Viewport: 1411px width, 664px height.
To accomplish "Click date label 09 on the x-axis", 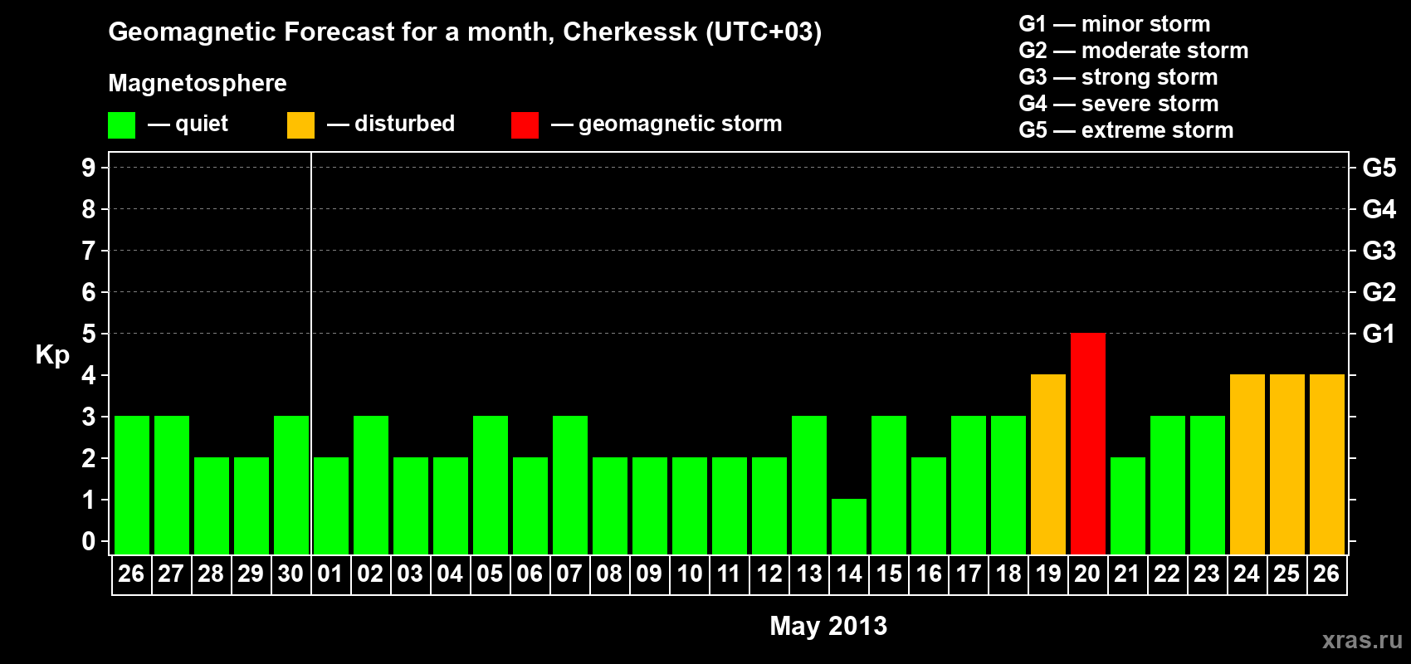I will pyautogui.click(x=649, y=574).
